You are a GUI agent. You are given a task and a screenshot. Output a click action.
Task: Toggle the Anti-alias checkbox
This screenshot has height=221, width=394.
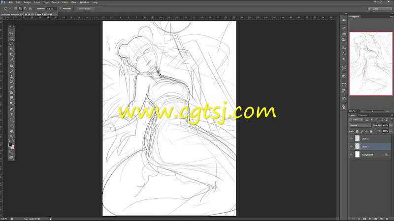tap(61, 8)
